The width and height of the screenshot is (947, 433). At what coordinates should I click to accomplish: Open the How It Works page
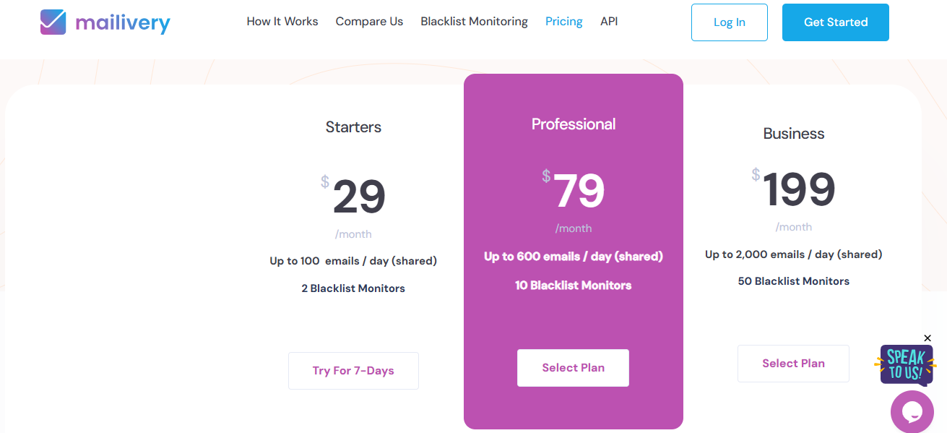click(282, 22)
